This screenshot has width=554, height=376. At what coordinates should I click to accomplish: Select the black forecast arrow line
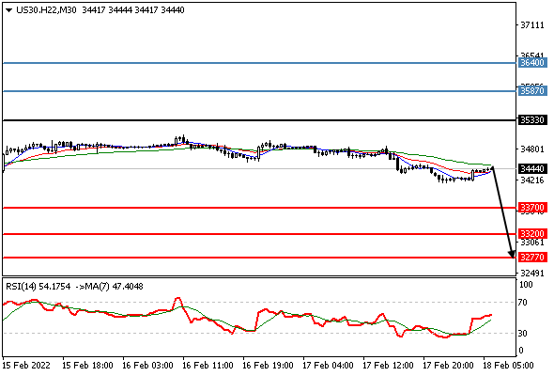(502, 211)
